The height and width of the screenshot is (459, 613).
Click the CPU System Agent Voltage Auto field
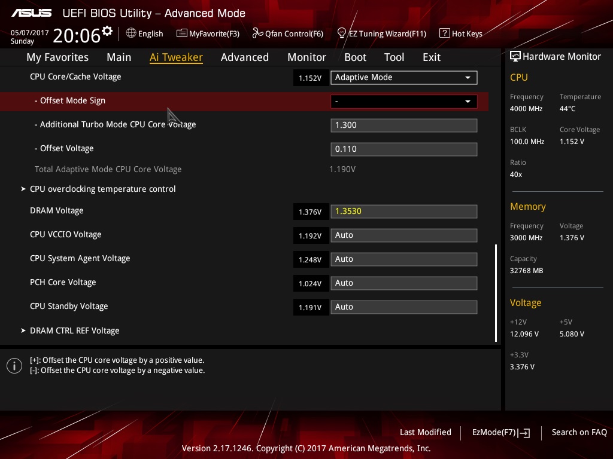(404, 259)
